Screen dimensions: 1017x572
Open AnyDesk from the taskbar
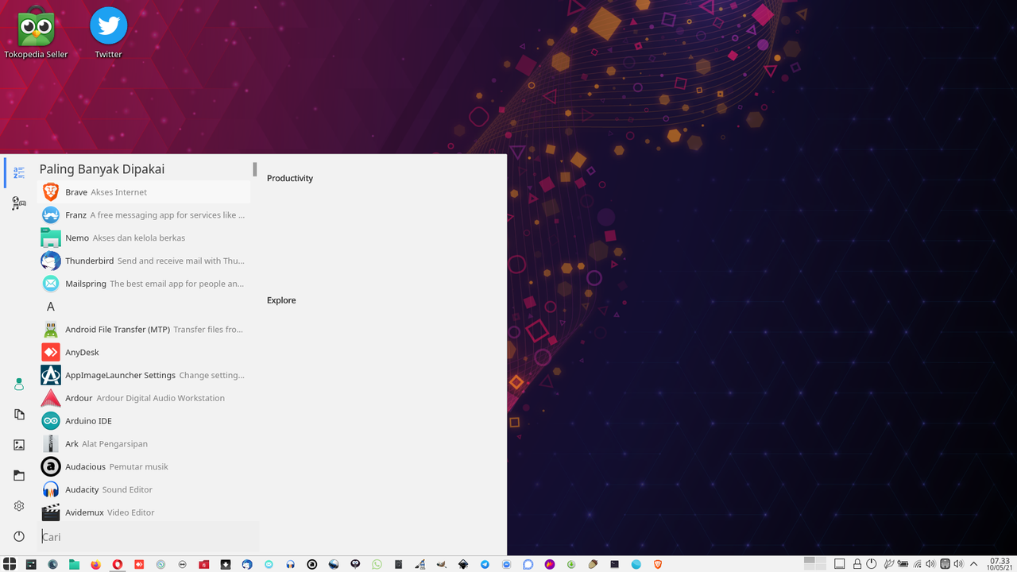[x=139, y=564]
